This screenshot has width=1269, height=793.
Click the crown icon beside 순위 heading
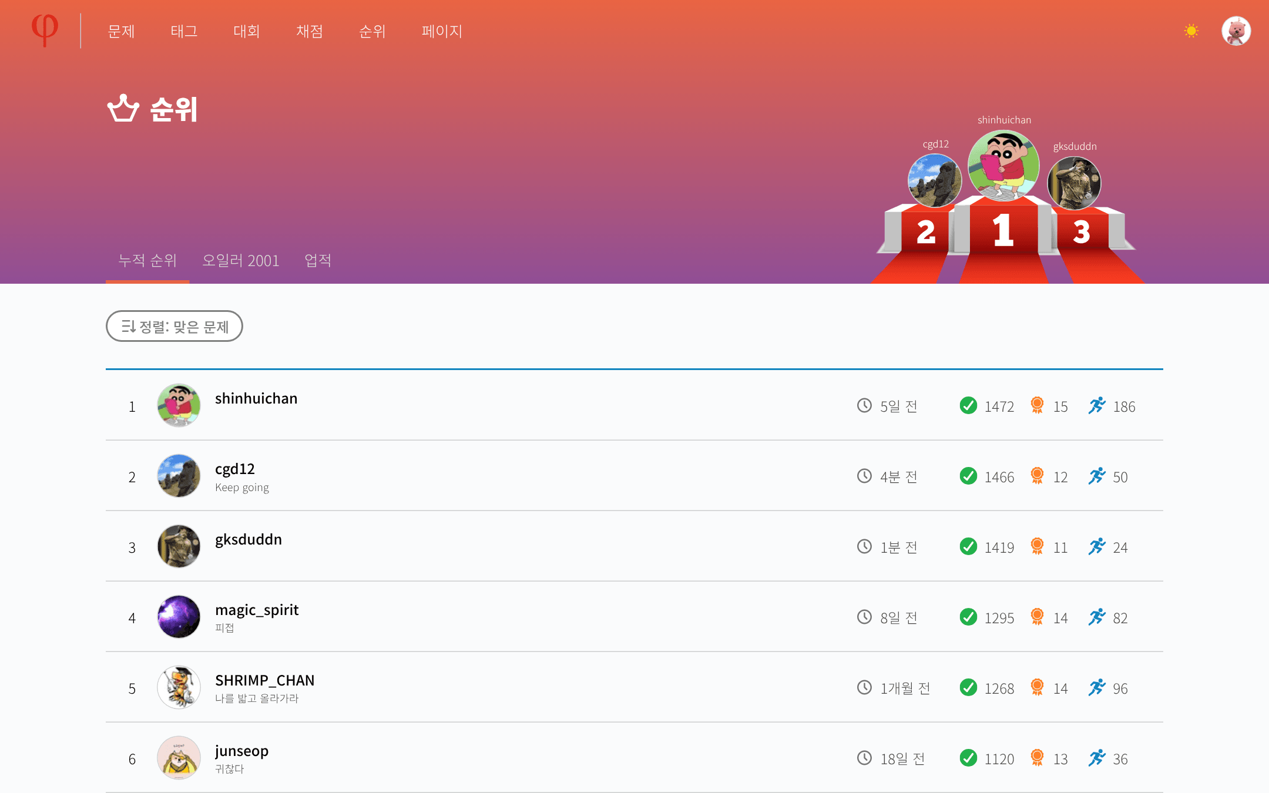[123, 108]
